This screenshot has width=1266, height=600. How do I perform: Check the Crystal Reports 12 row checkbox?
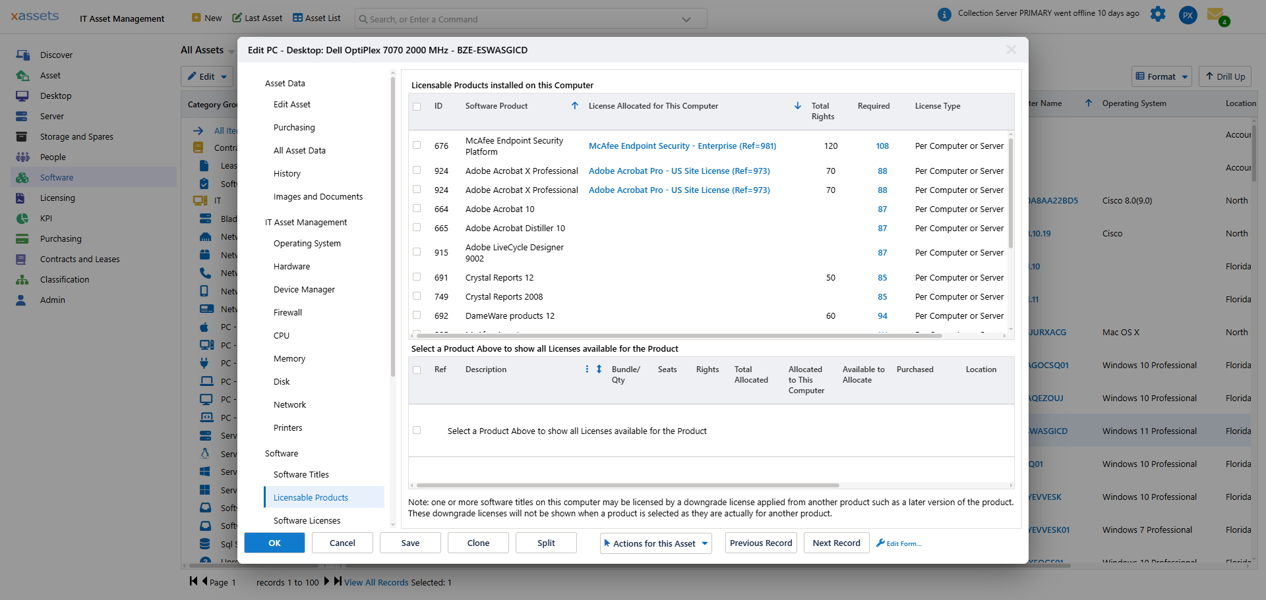coord(417,277)
